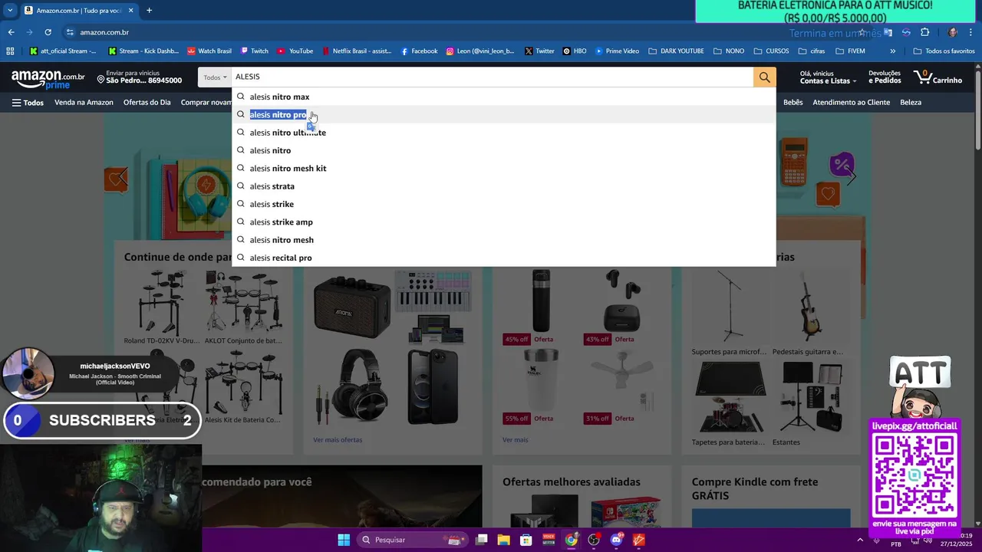
Task: Open Atendimento ao Cliente link
Action: click(852, 103)
